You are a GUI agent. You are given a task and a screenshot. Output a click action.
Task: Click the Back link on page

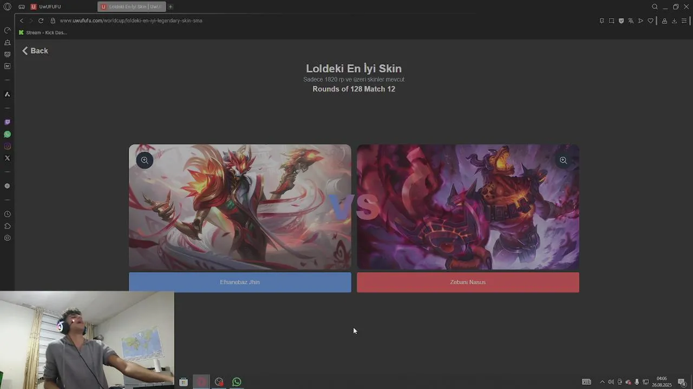(35, 51)
